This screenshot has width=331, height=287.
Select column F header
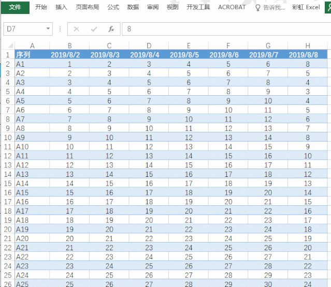228,46
